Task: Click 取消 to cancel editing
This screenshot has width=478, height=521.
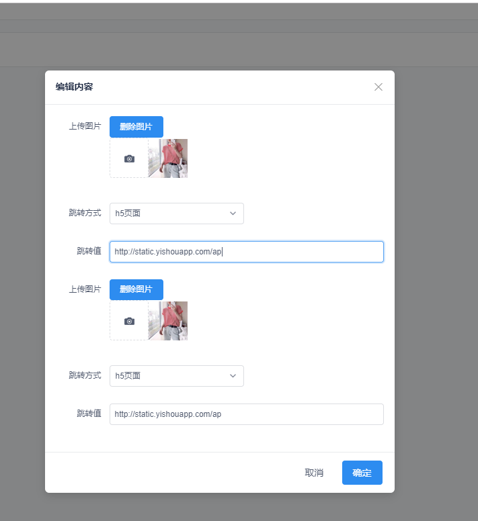Action: (314, 473)
